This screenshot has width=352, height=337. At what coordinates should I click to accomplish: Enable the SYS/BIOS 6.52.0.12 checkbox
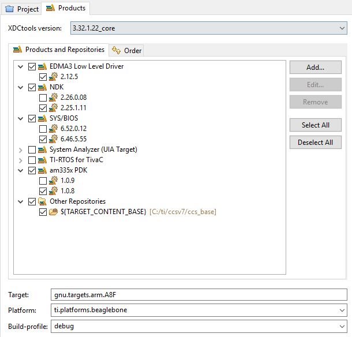[43, 129]
